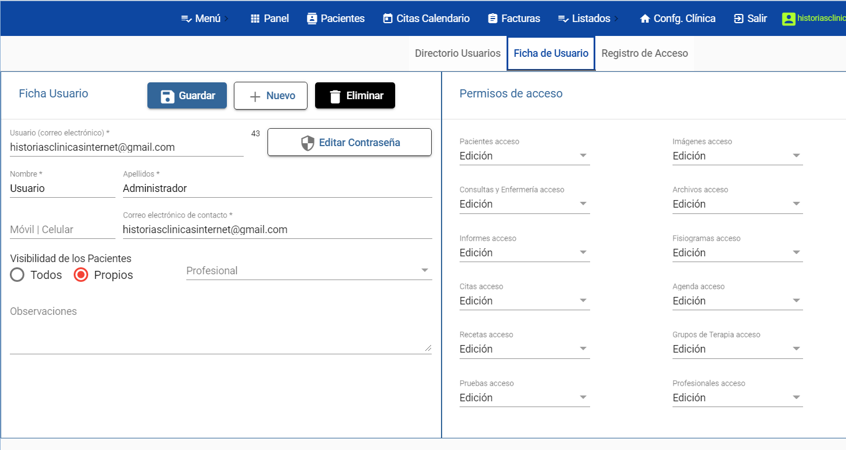The width and height of the screenshot is (846, 450).
Task: Click the plus icon on Nuevo
Action: coord(255,96)
